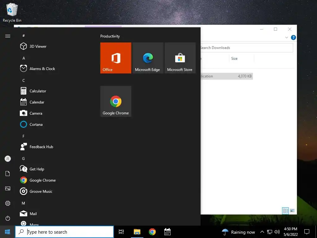Open the Microsoft Edge tile
317x238 pixels.
pos(148,58)
